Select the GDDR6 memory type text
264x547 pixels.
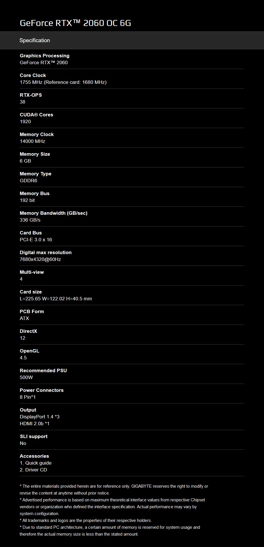(28, 181)
